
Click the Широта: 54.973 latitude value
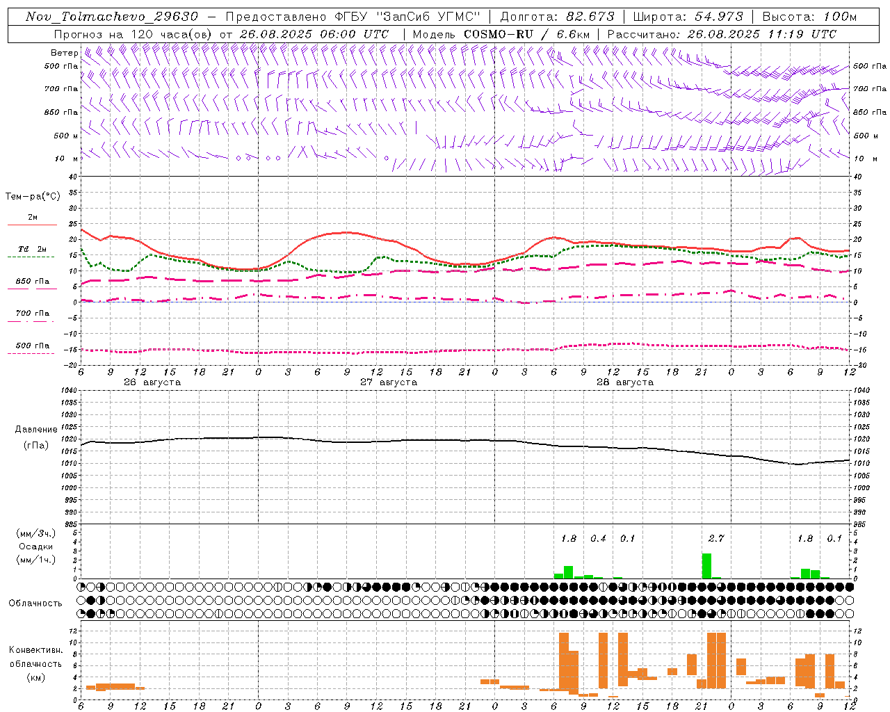tap(688, 17)
